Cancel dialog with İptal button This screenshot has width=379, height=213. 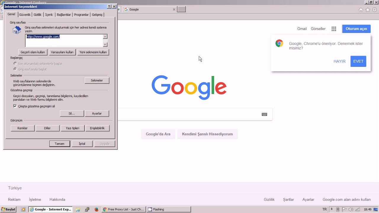82,144
